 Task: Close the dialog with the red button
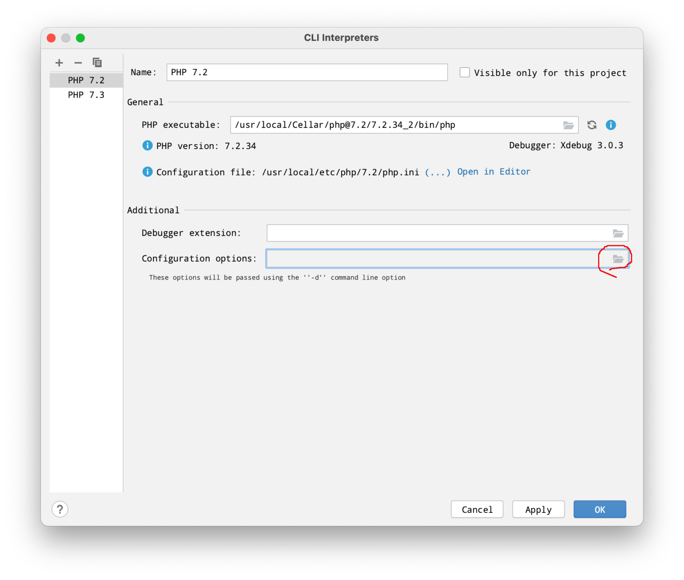[x=51, y=38]
